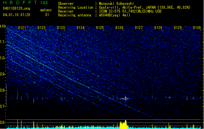Click observer name Masayuki Kobayashi
This screenshot has width=204, height=129.
(x=116, y=4)
